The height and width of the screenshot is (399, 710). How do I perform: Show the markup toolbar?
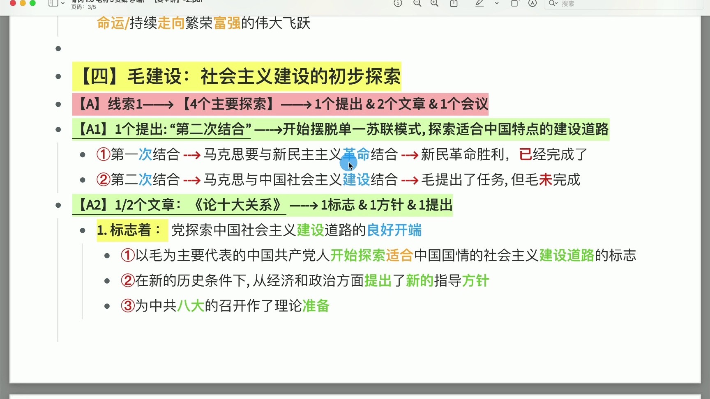point(532,3)
